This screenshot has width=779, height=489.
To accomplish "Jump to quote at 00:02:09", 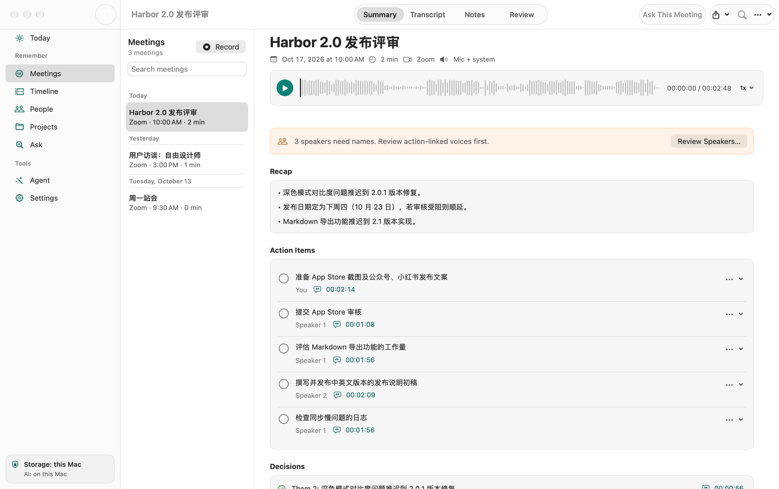I will click(x=354, y=395).
